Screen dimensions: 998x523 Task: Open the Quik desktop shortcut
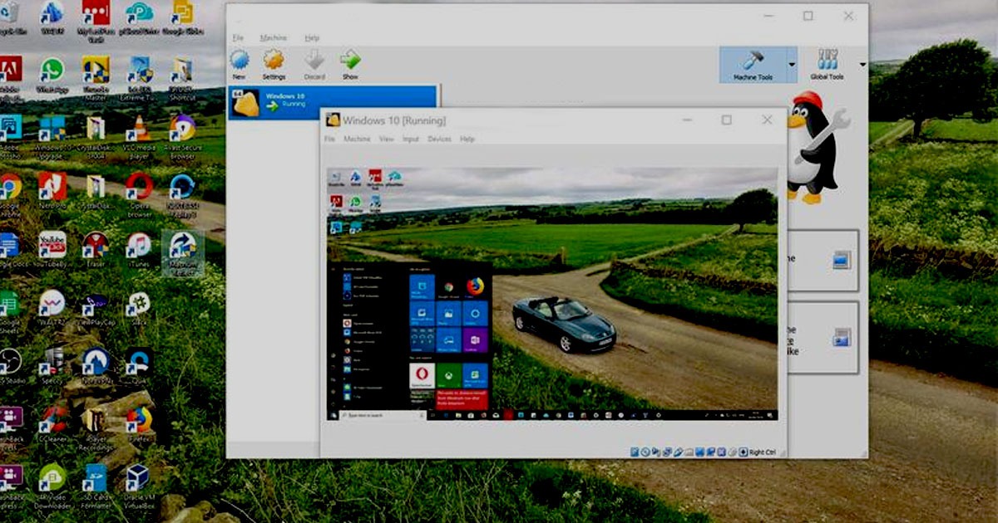[139, 366]
